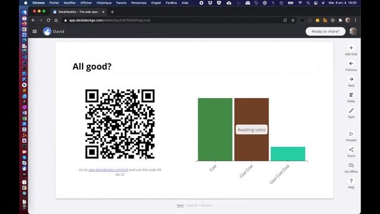Click the green Cool bar
The height and width of the screenshot is (214, 380).
tap(215, 130)
